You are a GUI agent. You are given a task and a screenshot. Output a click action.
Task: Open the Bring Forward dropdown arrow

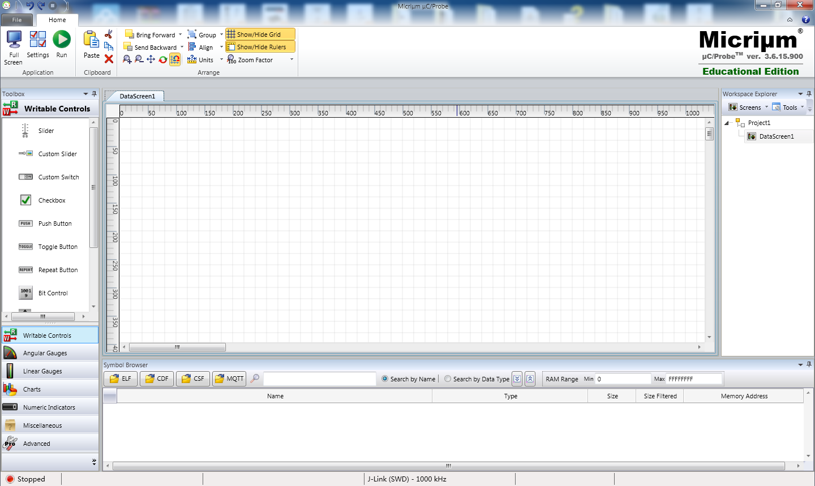point(181,35)
